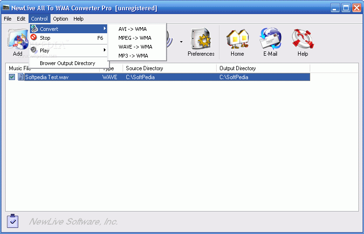Select the Softpedia Test.wav file name
This screenshot has width=364, height=234.
(47, 77)
